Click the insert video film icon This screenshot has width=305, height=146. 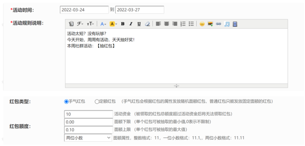point(235,24)
